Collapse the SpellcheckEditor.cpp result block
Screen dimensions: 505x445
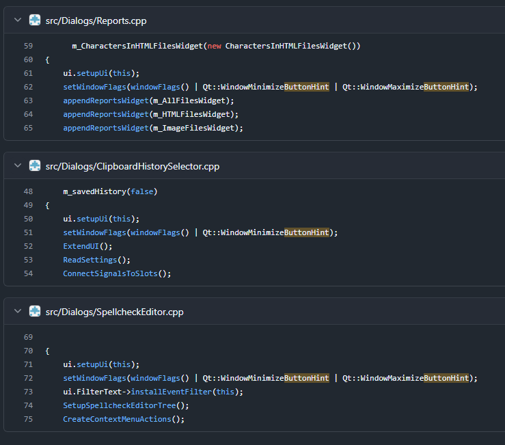click(17, 312)
